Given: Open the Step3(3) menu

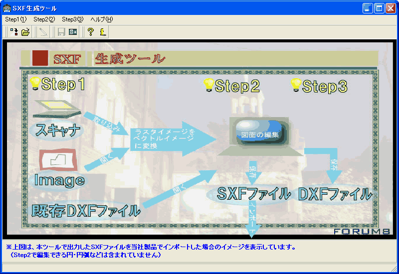Looking at the screenshot, I should (x=73, y=19).
